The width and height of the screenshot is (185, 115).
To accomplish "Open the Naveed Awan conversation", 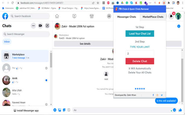I will 25,103.
